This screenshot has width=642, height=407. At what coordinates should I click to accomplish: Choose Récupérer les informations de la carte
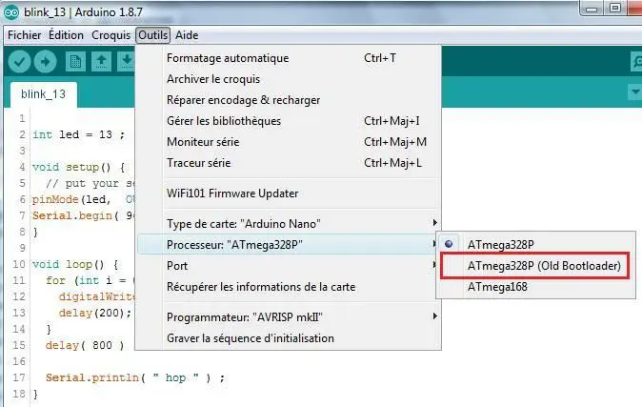[x=289, y=287]
